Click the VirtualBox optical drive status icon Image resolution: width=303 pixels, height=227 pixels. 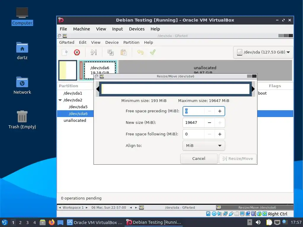pyautogui.click(x=214, y=214)
